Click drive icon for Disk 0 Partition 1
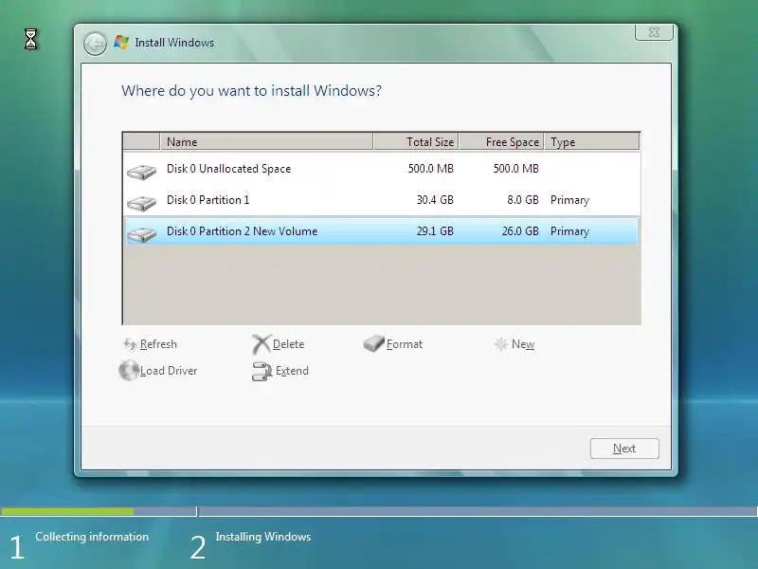 tap(141, 203)
